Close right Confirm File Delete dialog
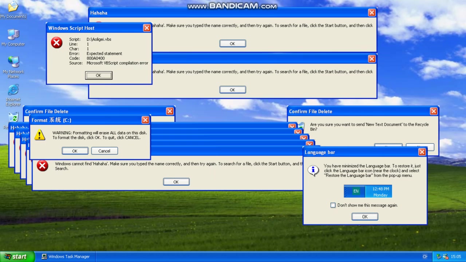This screenshot has width=466, height=262. (434, 111)
